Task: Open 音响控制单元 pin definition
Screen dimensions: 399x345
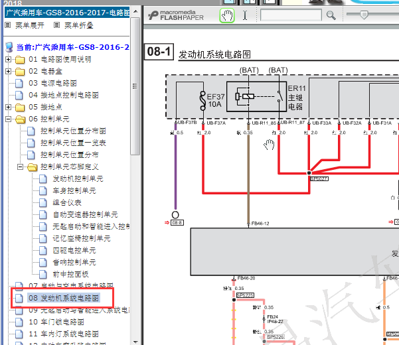Action: pyautogui.click(x=74, y=262)
